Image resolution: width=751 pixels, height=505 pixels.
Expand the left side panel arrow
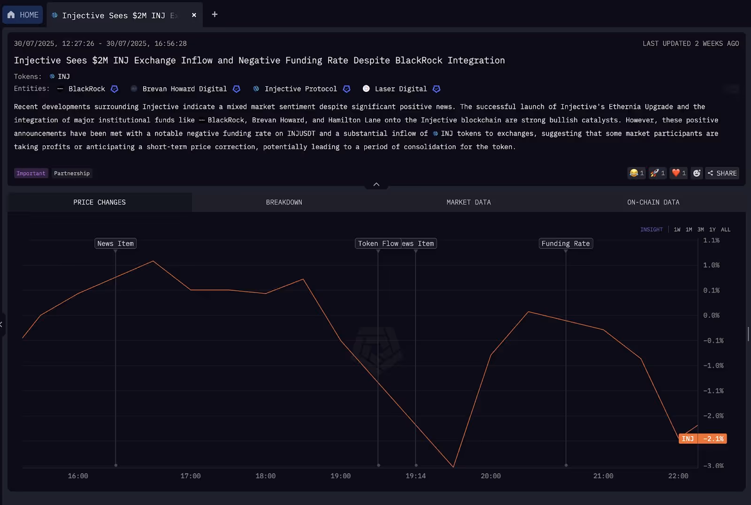[2, 324]
